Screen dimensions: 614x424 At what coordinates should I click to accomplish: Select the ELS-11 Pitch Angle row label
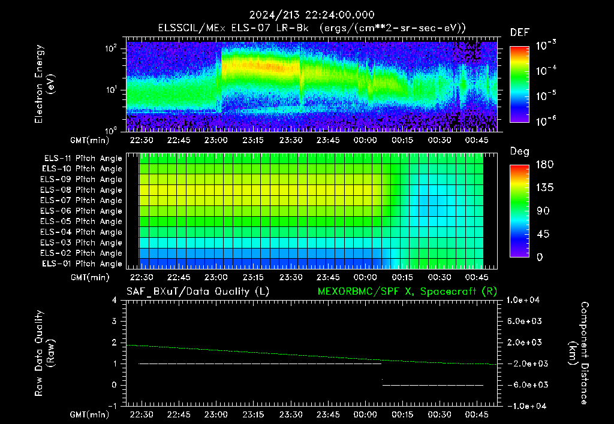[83, 159]
